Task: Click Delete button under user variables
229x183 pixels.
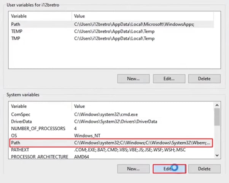Action: (x=204, y=79)
